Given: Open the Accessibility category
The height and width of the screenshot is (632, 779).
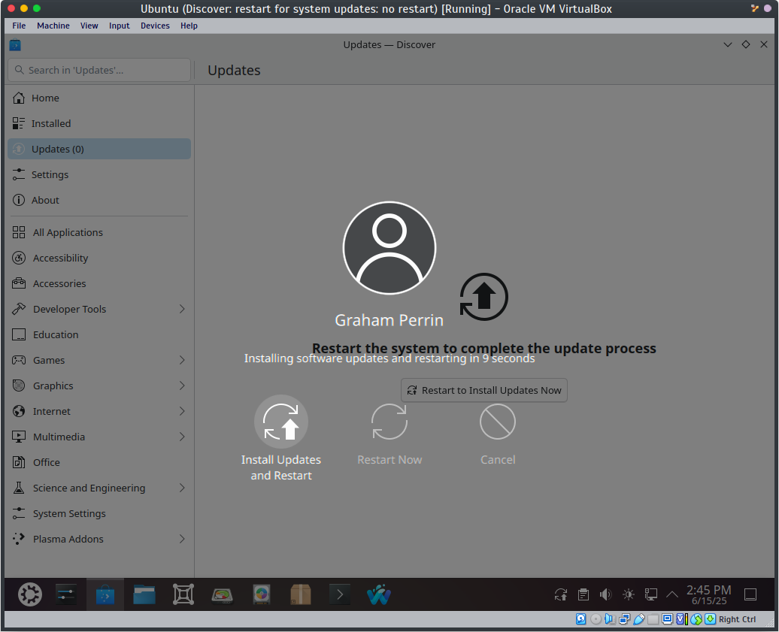Looking at the screenshot, I should [99, 258].
